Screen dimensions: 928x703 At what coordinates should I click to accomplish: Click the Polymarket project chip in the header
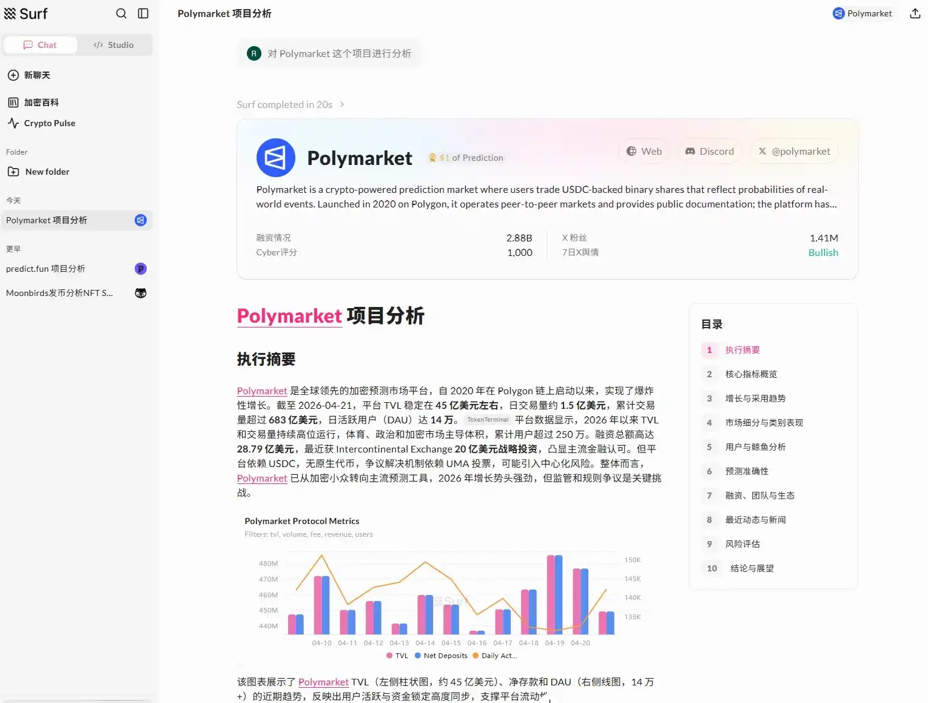pyautogui.click(x=862, y=13)
